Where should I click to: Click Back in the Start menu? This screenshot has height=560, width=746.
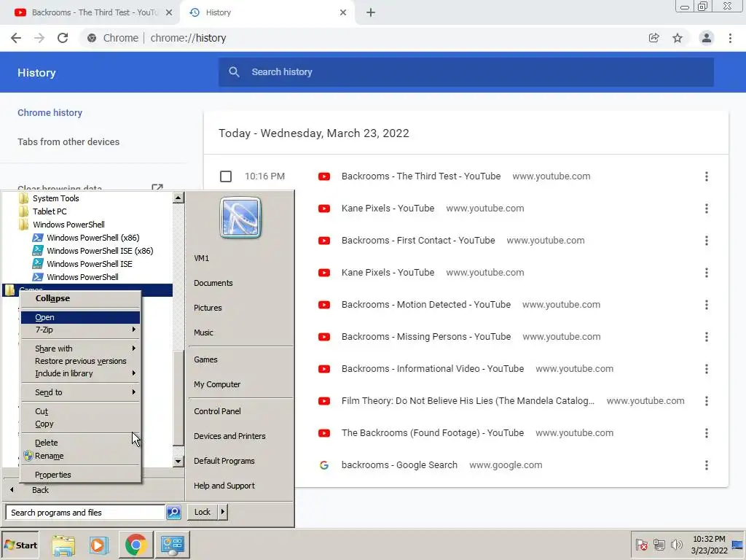(41, 490)
